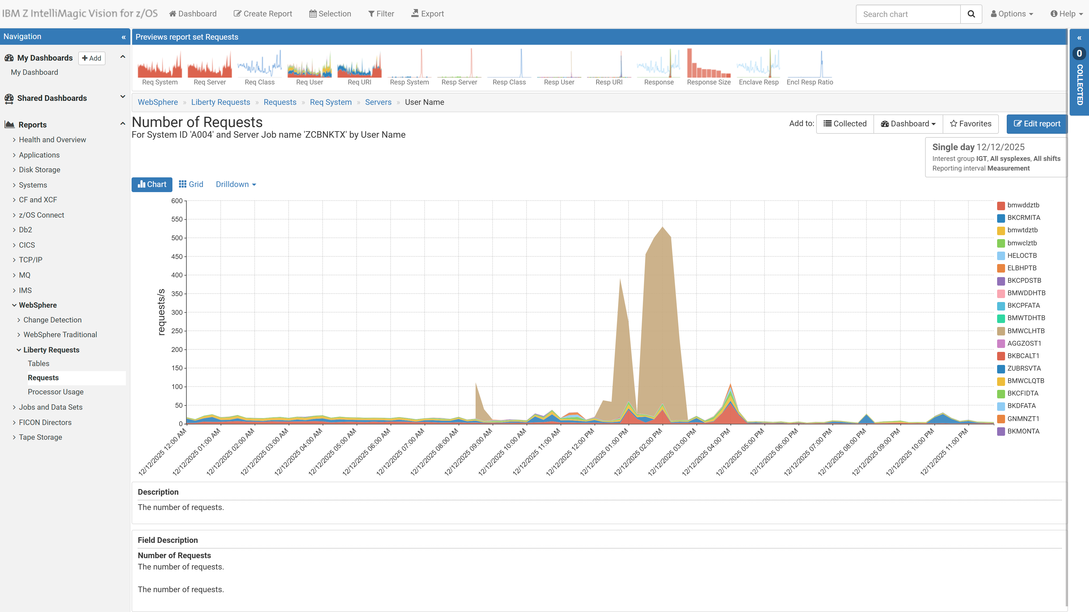1089x612 pixels.
Task: Expand the Disk Storage tree node
Action: (14, 170)
